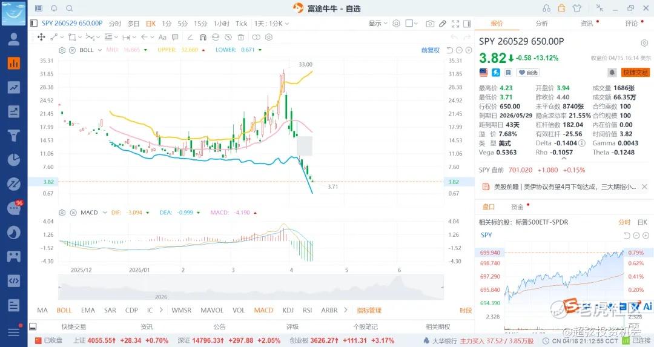The width and height of the screenshot is (654, 347).
Task: Toggle the right side panel layout icon
Action: pyautogui.click(x=467, y=24)
